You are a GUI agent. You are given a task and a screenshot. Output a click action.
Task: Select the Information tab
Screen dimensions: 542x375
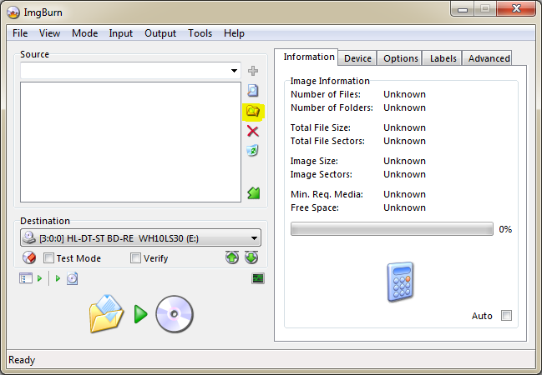pos(306,57)
